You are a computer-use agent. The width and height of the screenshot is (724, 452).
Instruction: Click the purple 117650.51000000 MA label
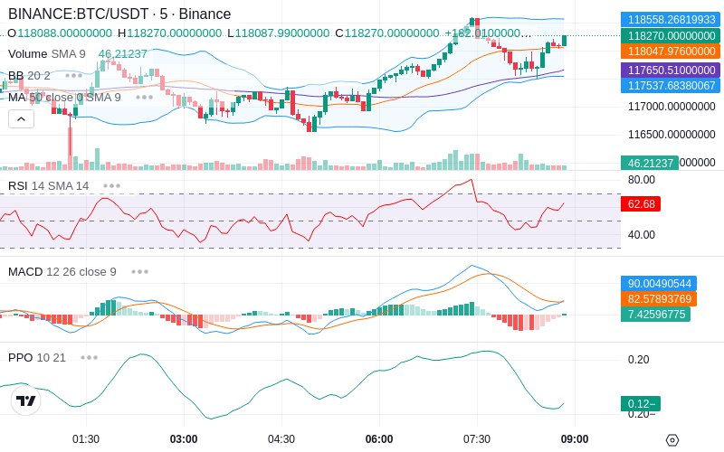671,71
